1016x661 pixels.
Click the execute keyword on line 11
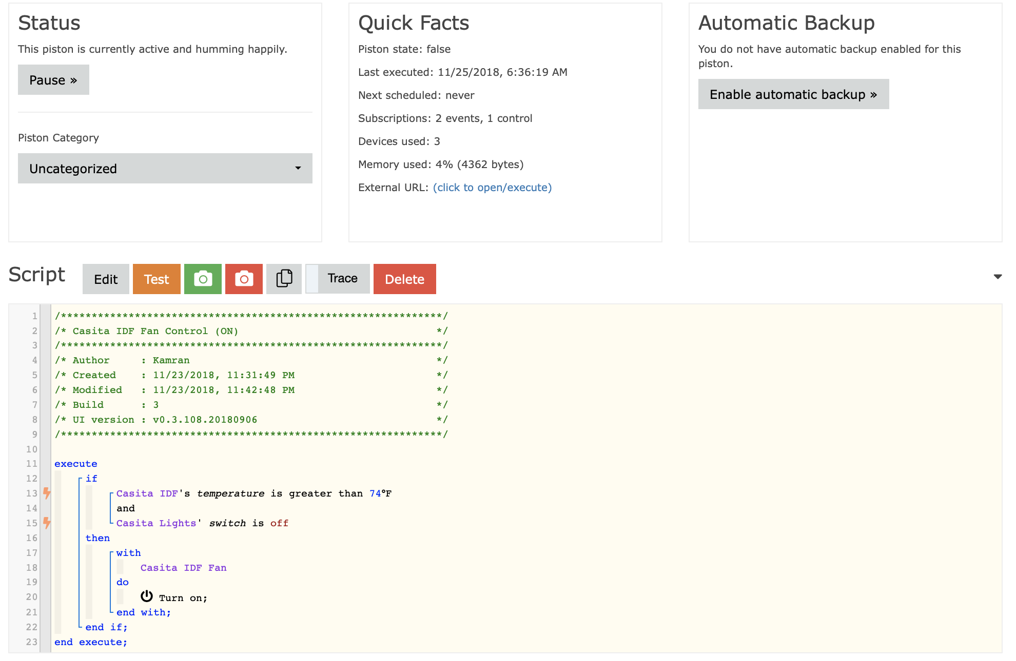76,464
